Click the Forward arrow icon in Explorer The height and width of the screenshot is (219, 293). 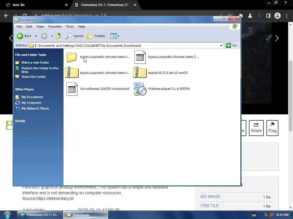coord(44,36)
